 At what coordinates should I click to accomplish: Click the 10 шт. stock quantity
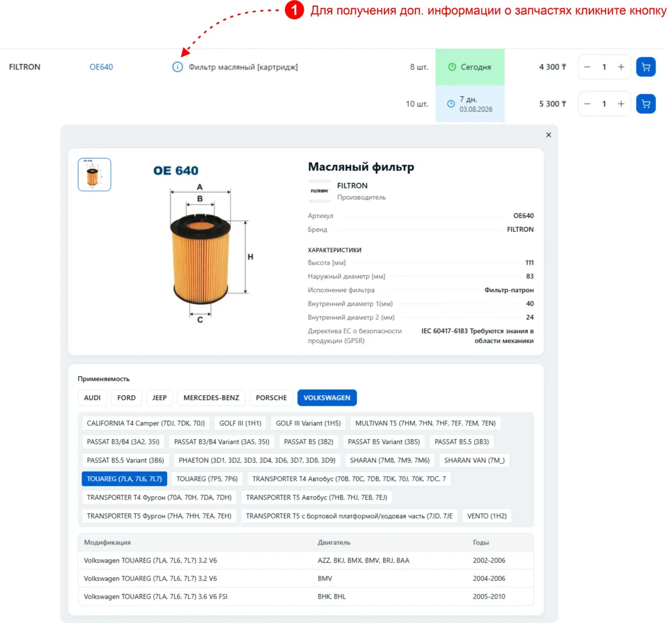tap(417, 104)
